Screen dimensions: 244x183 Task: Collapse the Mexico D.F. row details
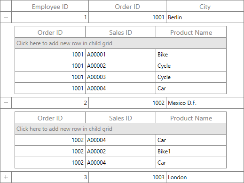6,103
